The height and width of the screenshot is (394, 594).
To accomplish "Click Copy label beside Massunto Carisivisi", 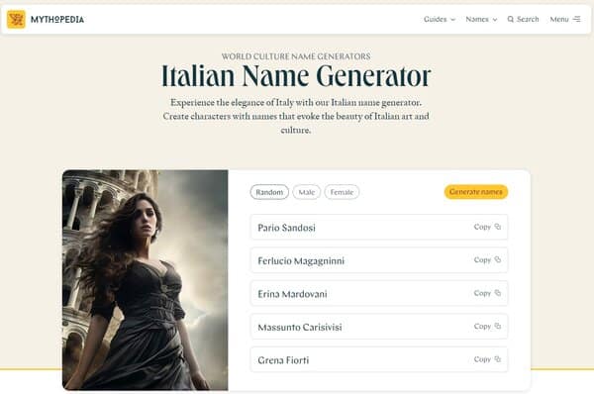I will (x=482, y=326).
